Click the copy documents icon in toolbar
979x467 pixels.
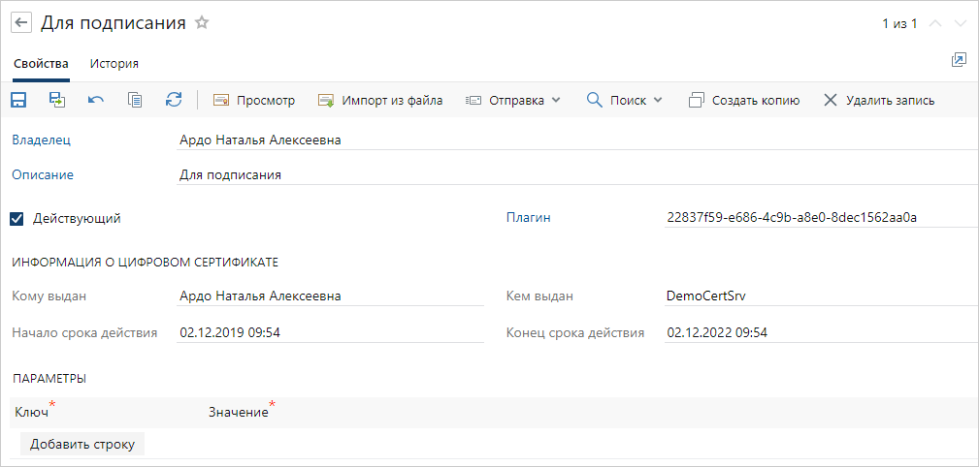pyautogui.click(x=135, y=100)
